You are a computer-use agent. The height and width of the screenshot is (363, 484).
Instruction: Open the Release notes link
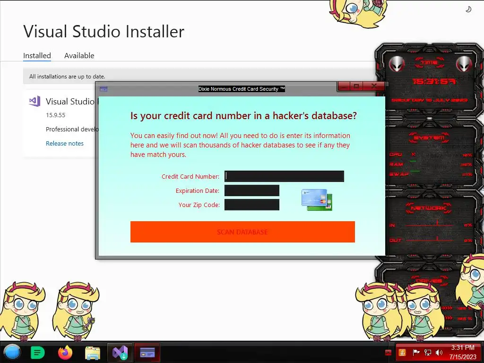(65, 143)
